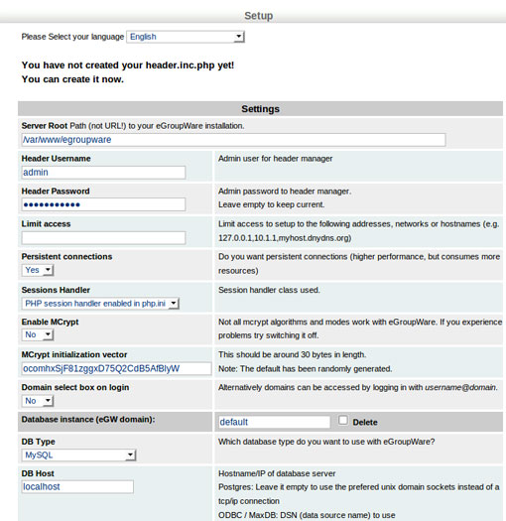Click the Settings section header text
Screen dimensions: 506x521
(x=261, y=109)
